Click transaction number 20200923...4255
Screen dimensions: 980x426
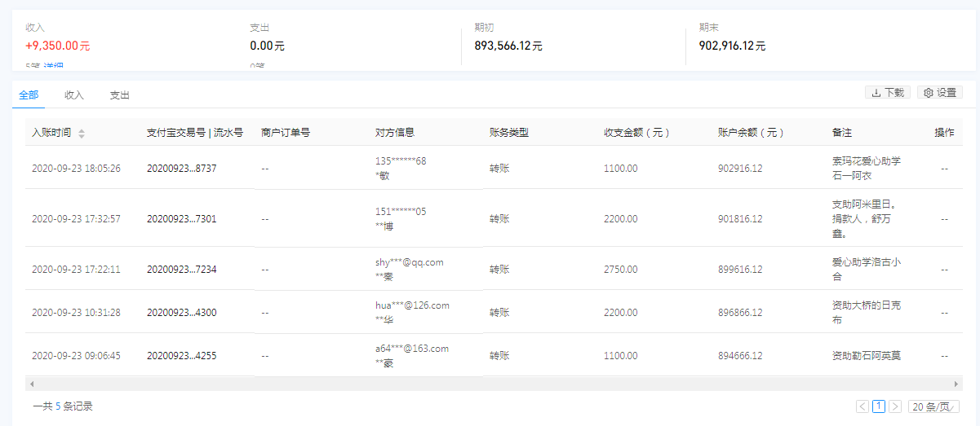click(x=181, y=356)
